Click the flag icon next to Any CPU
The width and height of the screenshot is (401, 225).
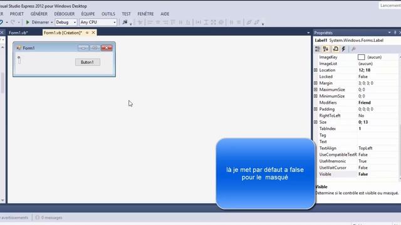(125, 22)
